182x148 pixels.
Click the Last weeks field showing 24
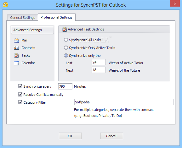[99, 62]
